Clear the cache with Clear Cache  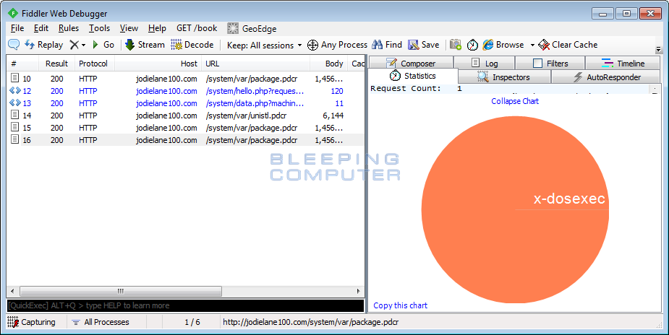click(568, 45)
